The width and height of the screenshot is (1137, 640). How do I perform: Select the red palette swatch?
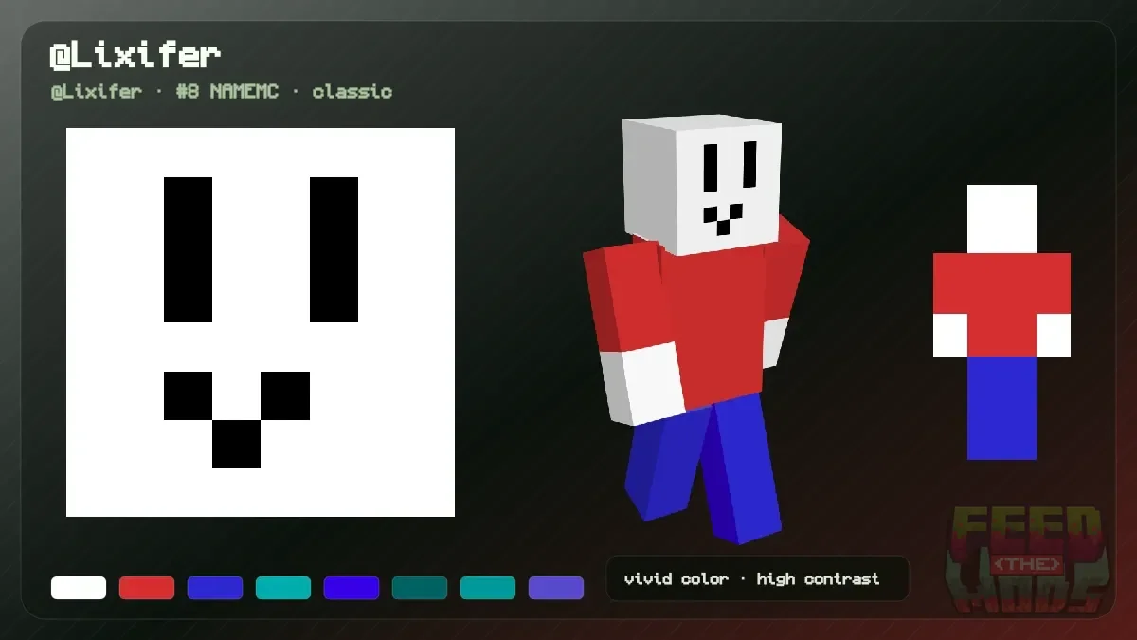[x=147, y=588]
